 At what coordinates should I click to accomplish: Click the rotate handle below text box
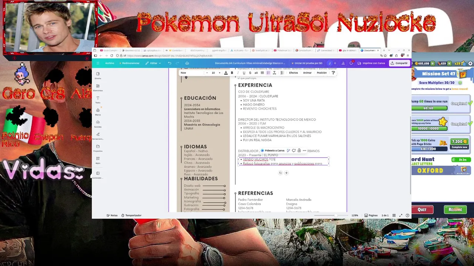point(280,173)
